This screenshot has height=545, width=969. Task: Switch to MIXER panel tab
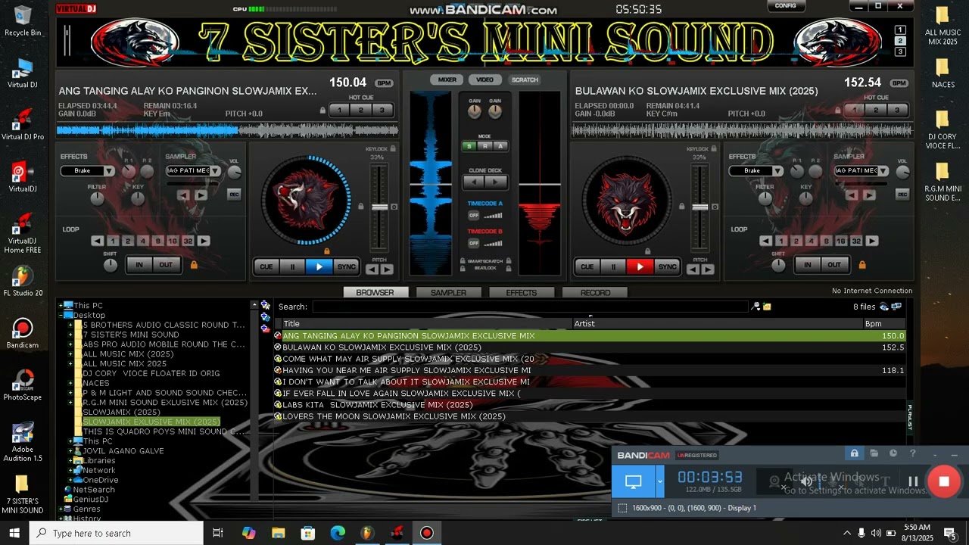pos(447,79)
